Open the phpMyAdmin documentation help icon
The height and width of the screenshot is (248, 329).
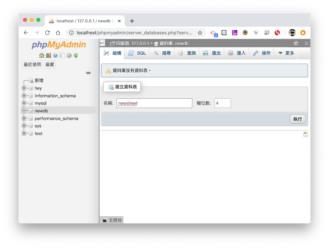pyautogui.click(x=55, y=55)
